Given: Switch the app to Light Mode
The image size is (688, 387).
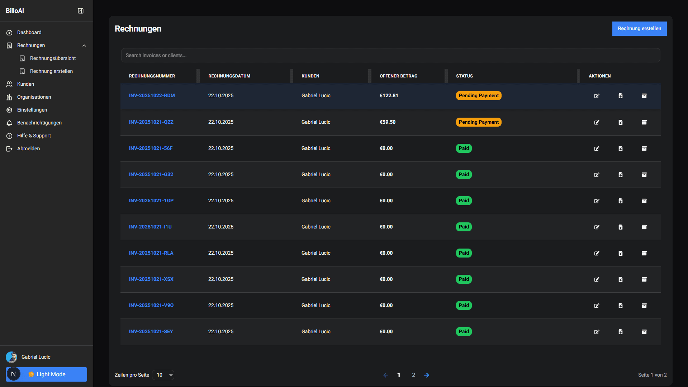Looking at the screenshot, I should coord(46,374).
